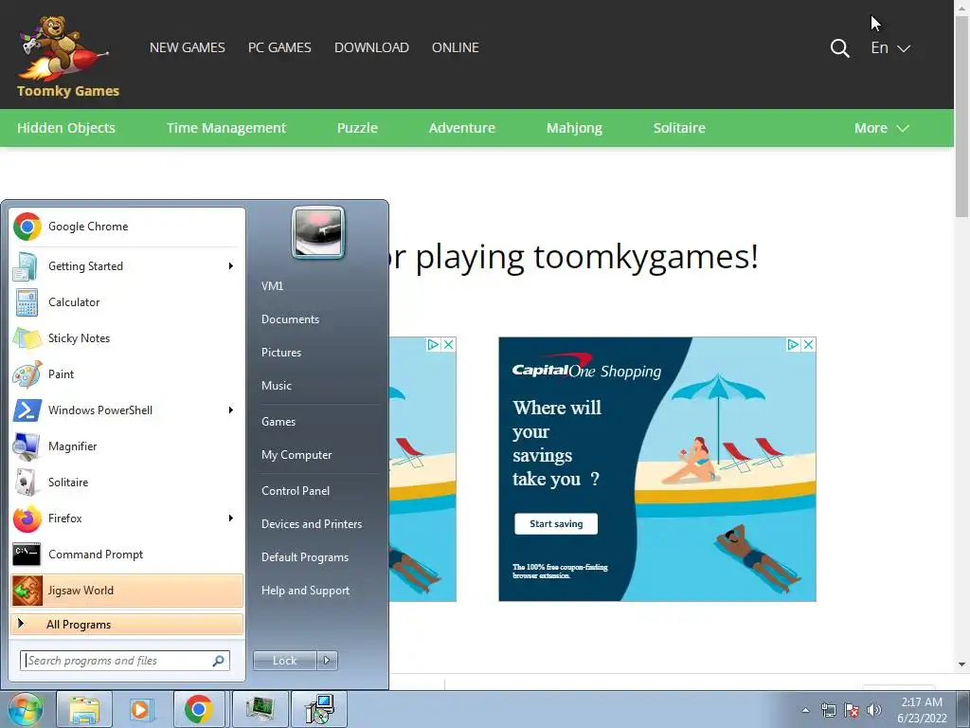Open the Action Center flag tray icon
Screen dimensions: 970x728
click(852, 710)
